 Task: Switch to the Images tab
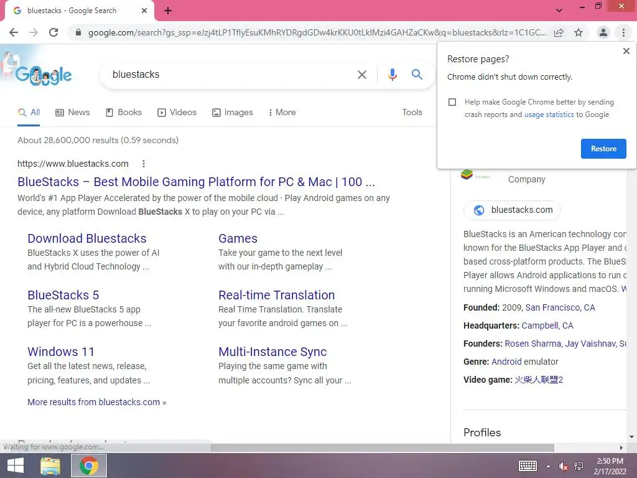click(233, 113)
